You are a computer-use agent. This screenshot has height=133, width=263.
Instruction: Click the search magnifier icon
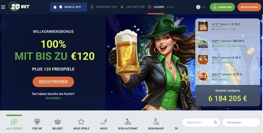[x=215, y=123]
